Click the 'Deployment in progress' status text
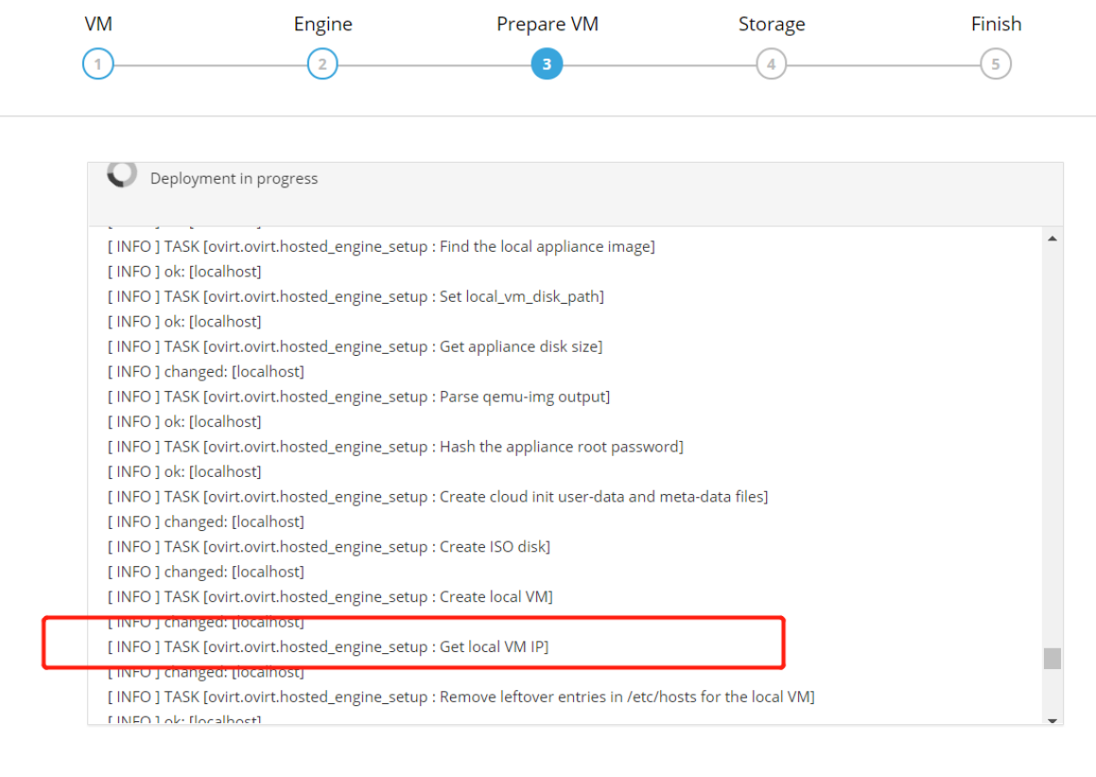Viewport: 1096px width, 777px height. 234,179
